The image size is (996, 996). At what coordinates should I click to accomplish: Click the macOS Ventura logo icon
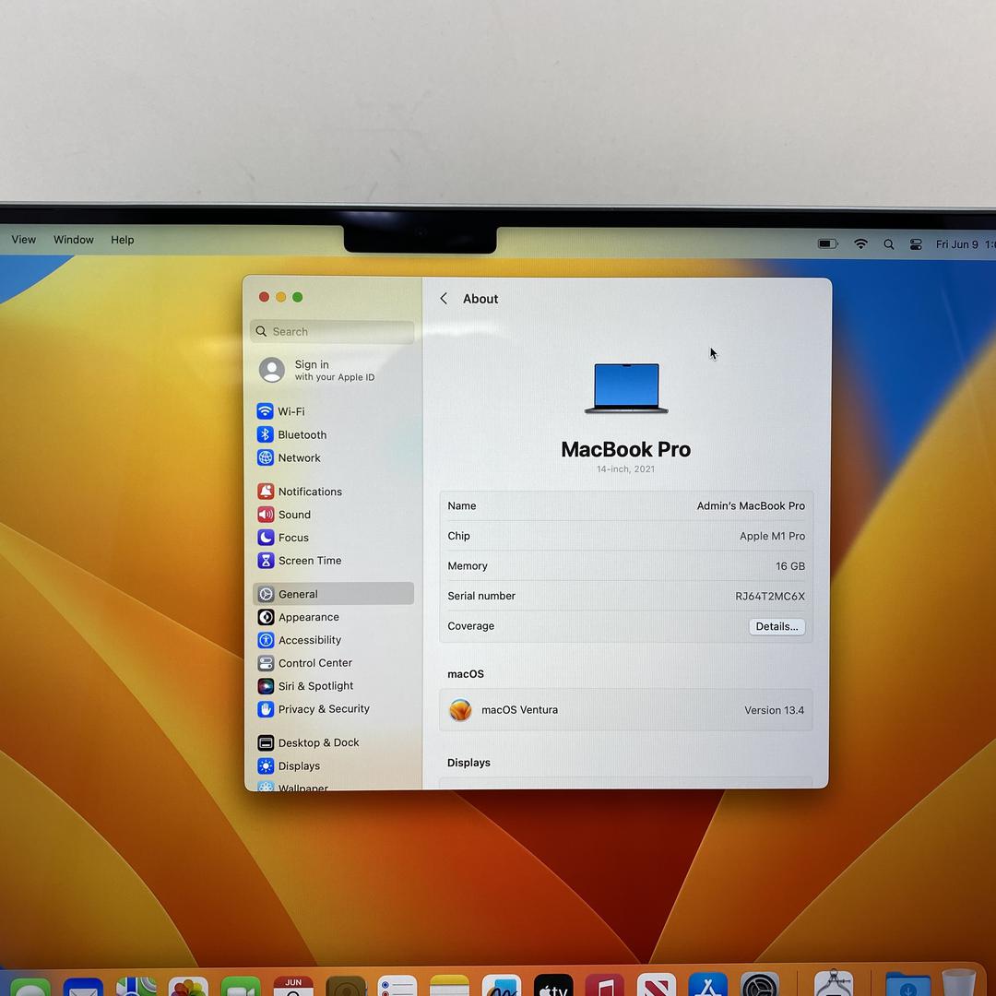[460, 709]
